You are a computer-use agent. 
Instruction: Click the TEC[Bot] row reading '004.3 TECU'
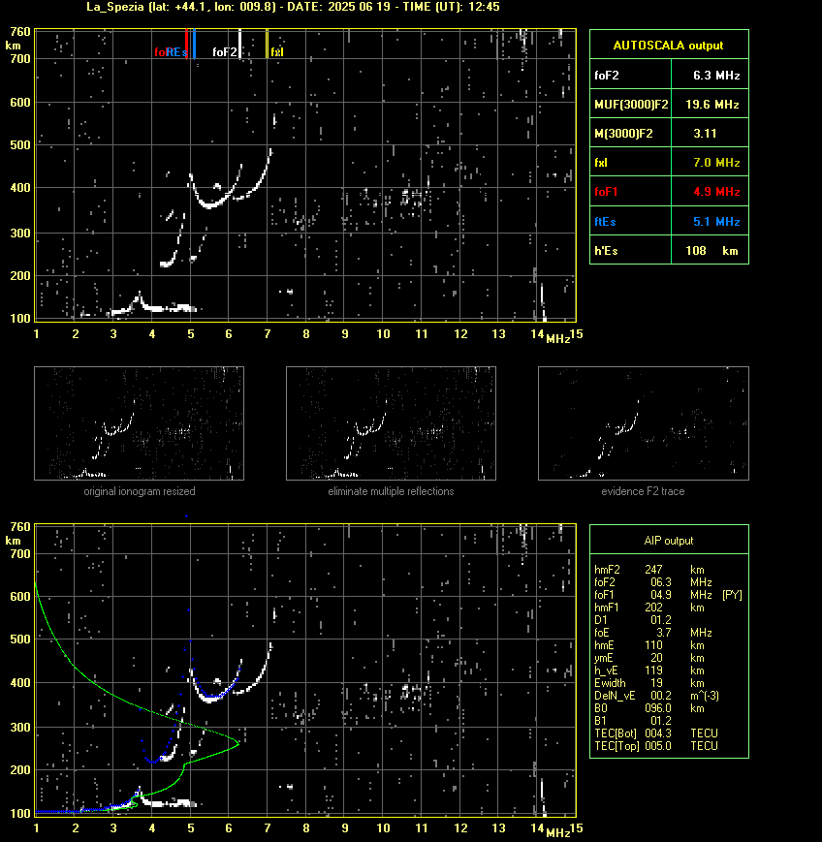tap(656, 733)
